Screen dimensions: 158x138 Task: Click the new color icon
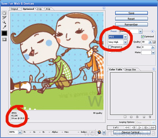(144, 117)
